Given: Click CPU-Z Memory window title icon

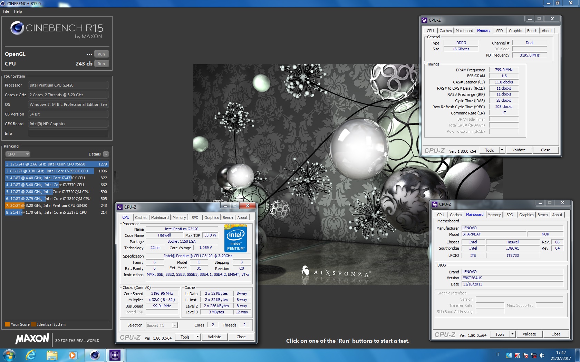Looking at the screenshot, I should click(x=424, y=20).
